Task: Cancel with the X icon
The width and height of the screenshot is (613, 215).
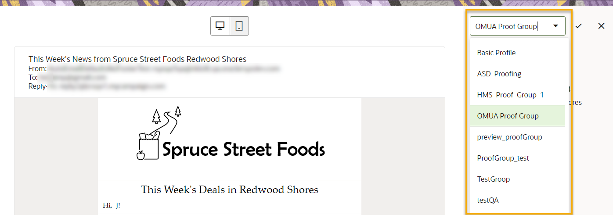Action: click(x=601, y=26)
